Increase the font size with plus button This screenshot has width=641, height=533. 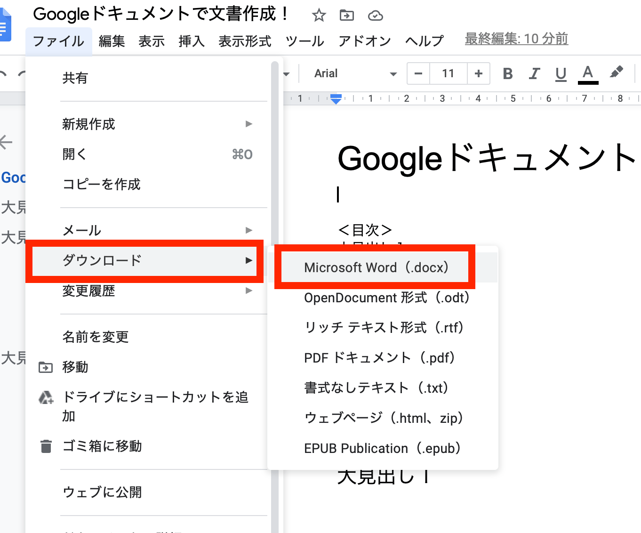click(479, 73)
